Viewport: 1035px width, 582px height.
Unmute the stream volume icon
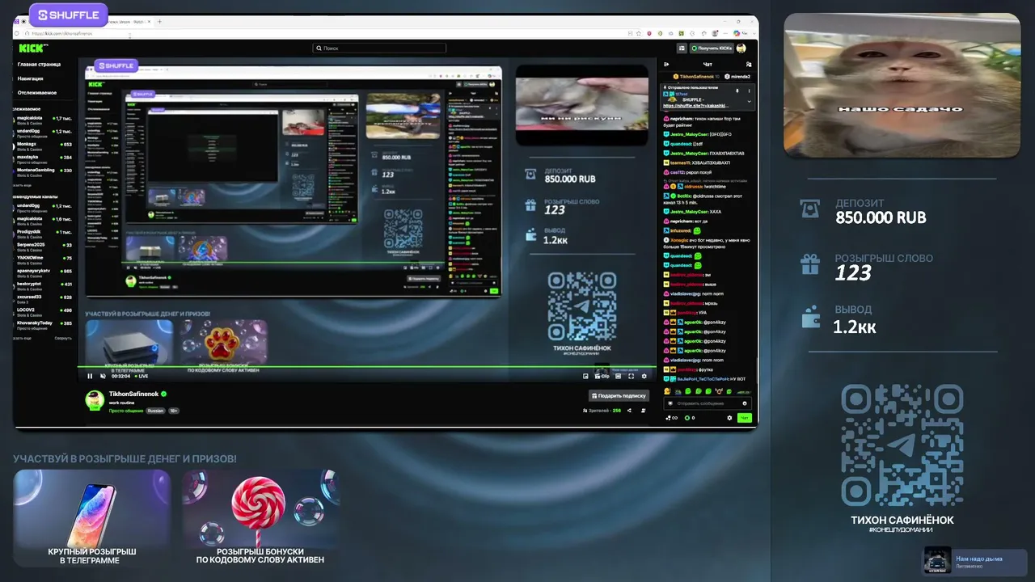pos(102,376)
